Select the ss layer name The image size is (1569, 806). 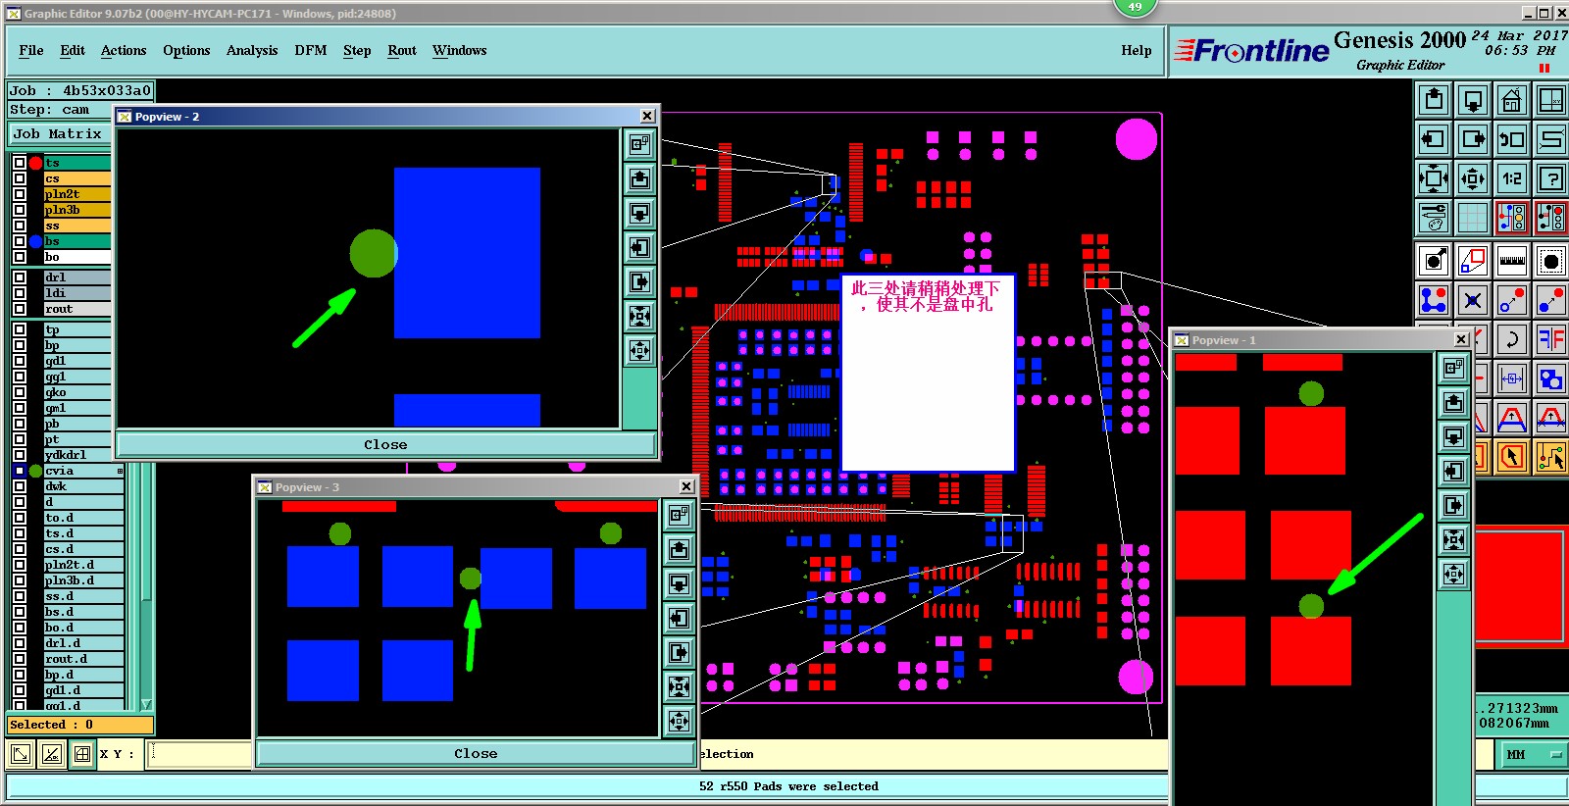tap(77, 226)
